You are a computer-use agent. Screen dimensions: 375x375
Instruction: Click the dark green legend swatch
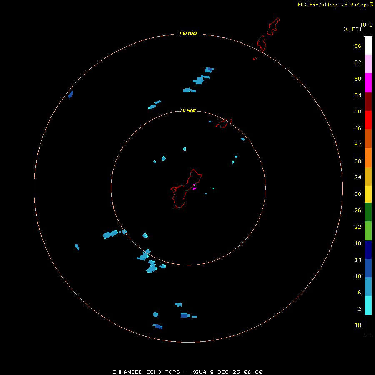(368, 212)
